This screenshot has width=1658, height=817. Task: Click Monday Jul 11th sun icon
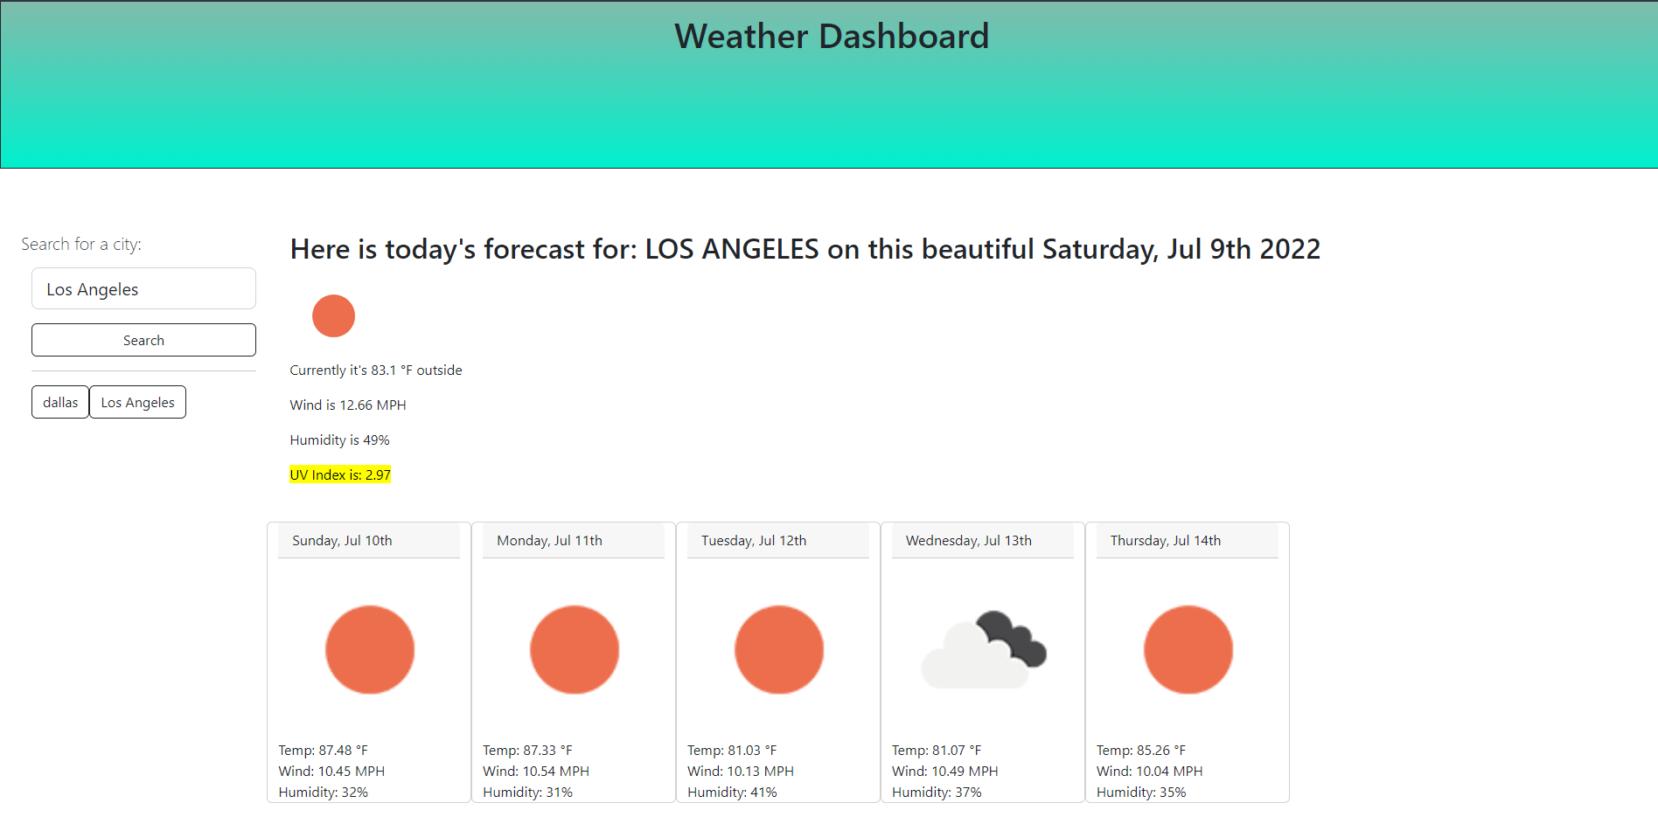[x=574, y=649]
